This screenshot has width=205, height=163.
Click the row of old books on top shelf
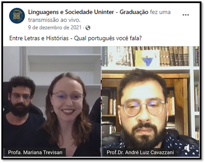174,56
